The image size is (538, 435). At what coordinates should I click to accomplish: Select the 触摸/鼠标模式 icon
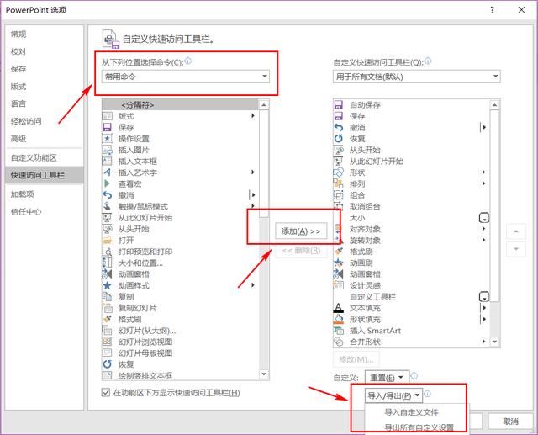[107, 206]
